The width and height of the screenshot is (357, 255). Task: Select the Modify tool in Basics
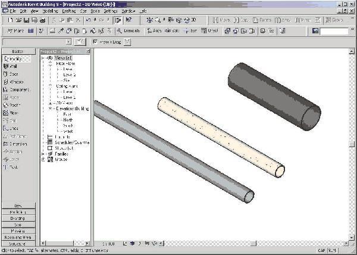16,59
